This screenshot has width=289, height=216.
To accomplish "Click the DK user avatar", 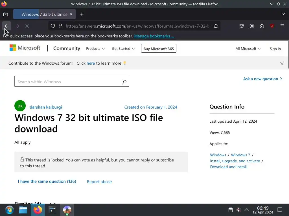I will pyautogui.click(x=20, y=106).
